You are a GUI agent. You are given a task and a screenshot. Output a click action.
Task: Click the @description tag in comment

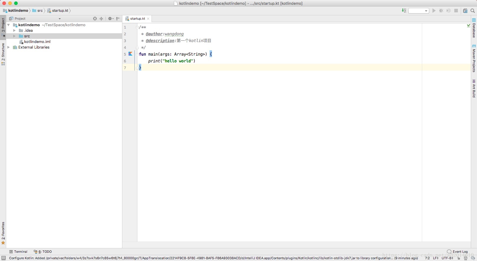tap(160, 41)
